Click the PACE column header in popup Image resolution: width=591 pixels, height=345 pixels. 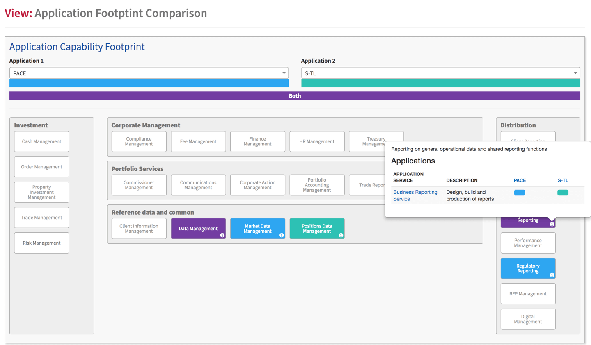tap(520, 180)
